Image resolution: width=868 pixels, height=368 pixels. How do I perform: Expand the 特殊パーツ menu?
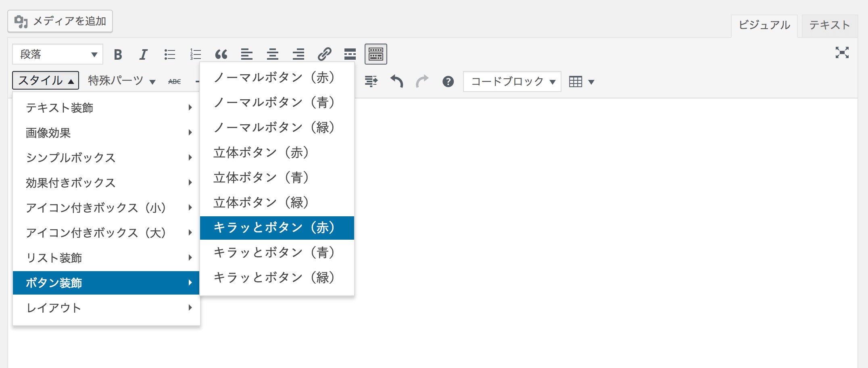coord(119,80)
